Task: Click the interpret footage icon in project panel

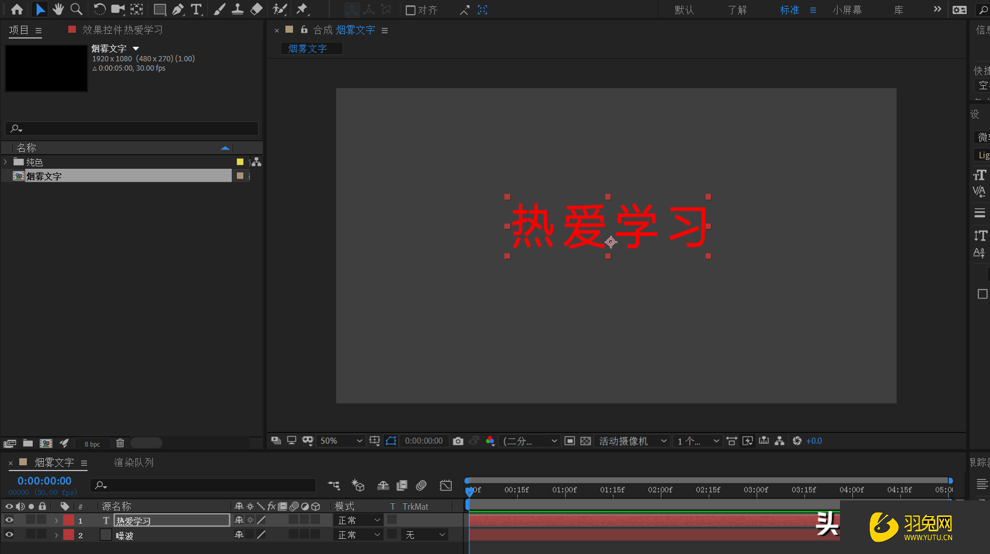Action: tap(10, 443)
